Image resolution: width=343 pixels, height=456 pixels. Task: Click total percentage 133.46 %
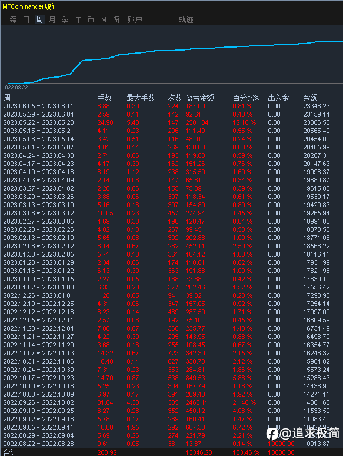(246, 452)
